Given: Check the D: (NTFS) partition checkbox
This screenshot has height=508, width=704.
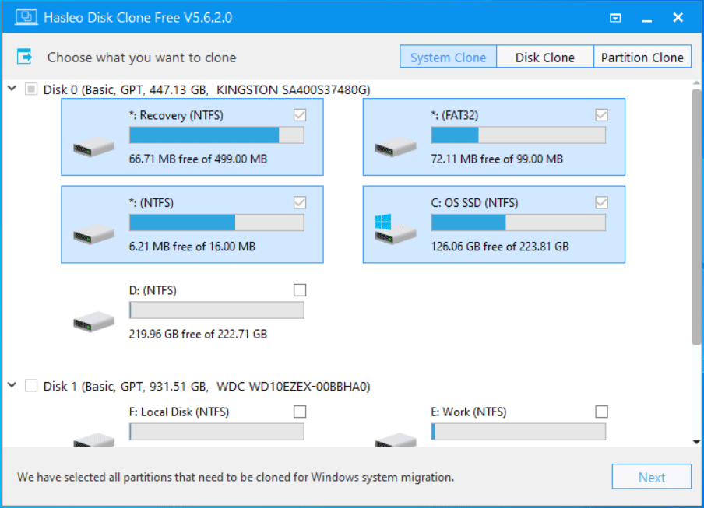Looking at the screenshot, I should (300, 289).
